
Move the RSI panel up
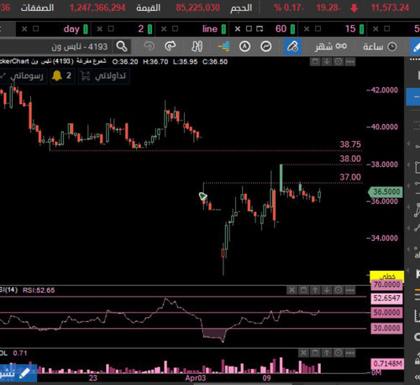click(315, 290)
